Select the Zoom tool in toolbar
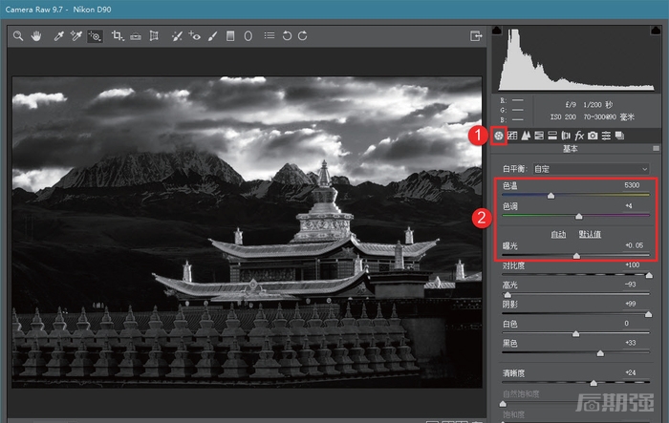 coord(18,36)
